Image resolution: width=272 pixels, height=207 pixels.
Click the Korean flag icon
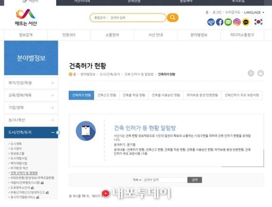258,22
